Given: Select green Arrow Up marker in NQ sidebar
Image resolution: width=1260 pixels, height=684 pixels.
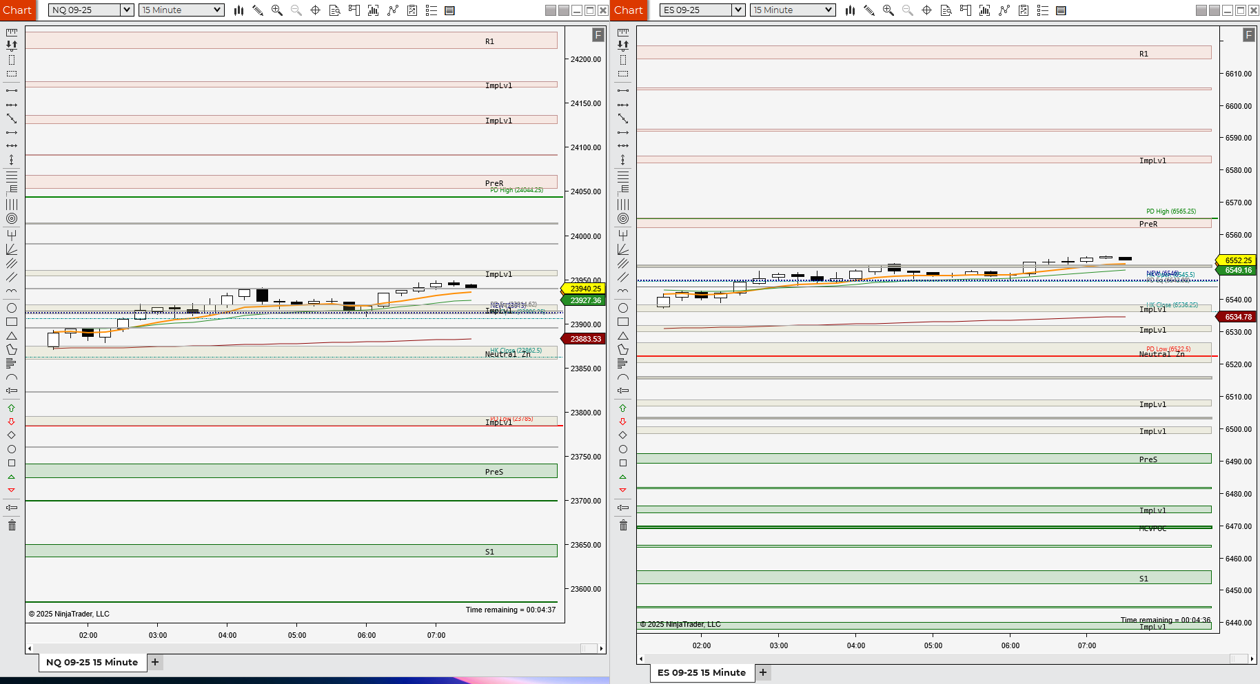Looking at the screenshot, I should pos(11,408).
